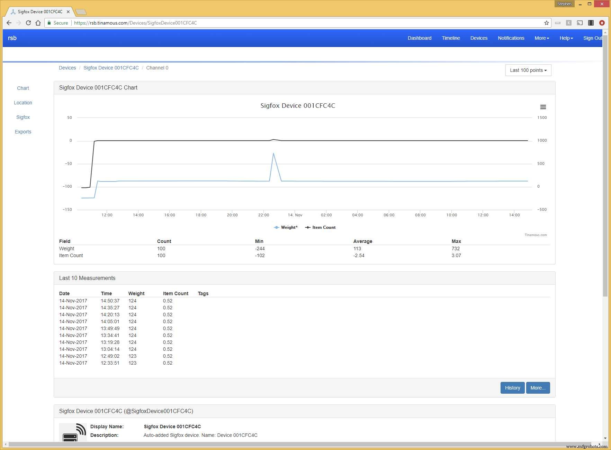Viewport: 611px width, 450px height.
Task: Go to Dashboard in the top navigation
Action: (419, 38)
